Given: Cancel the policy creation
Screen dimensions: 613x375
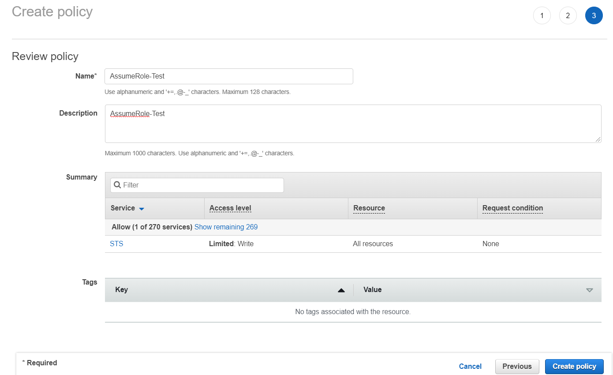Looking at the screenshot, I should coord(470,366).
